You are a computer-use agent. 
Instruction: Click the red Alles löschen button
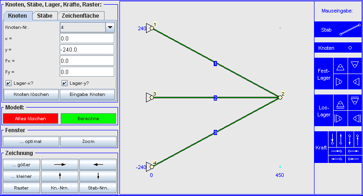30,119
